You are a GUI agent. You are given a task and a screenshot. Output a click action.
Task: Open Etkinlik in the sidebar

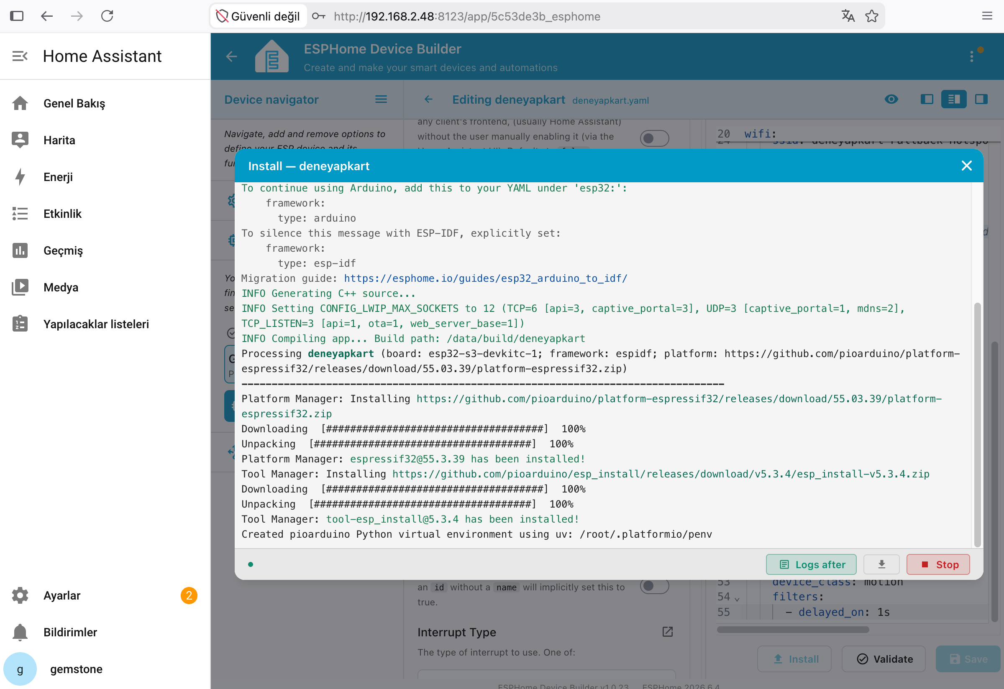(105, 214)
